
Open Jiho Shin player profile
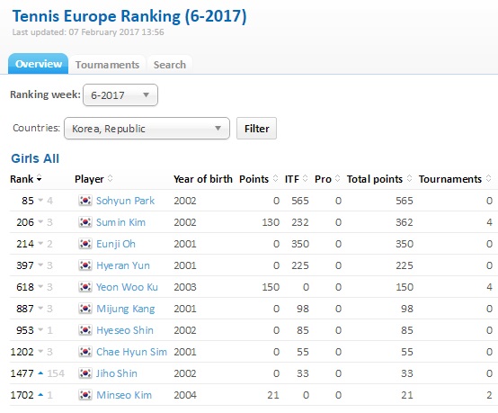117,373
